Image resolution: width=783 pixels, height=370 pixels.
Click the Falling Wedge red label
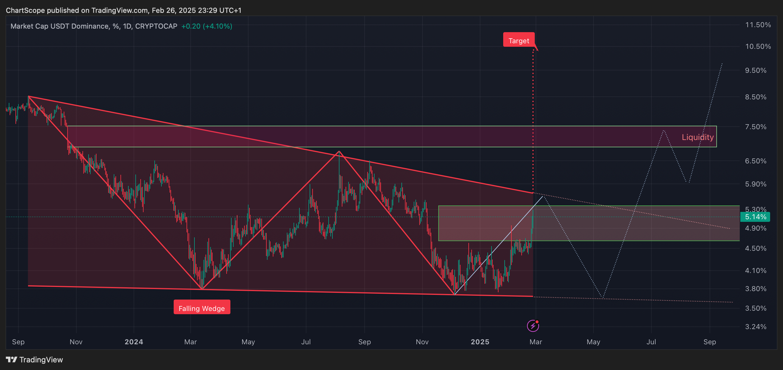click(x=201, y=308)
